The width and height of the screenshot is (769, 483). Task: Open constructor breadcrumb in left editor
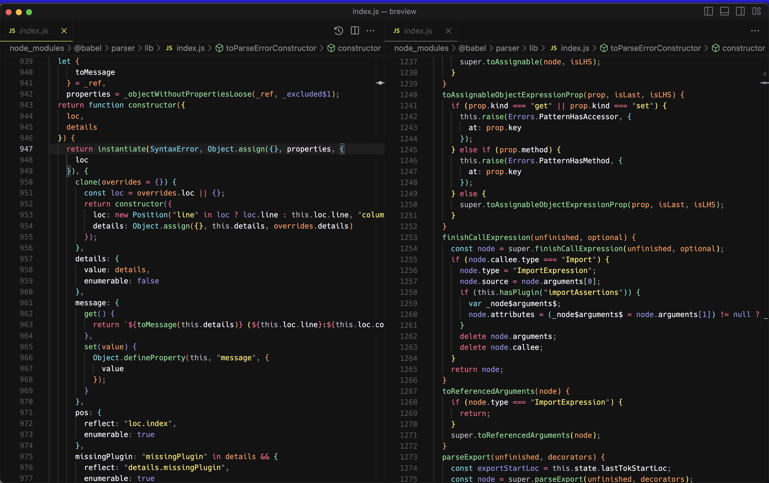359,48
